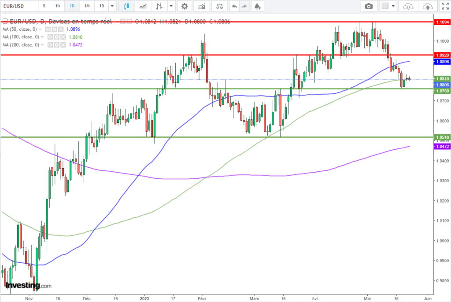Click the Investing.com logo link
Viewport: 451px width, 302px height.
[x=29, y=286]
